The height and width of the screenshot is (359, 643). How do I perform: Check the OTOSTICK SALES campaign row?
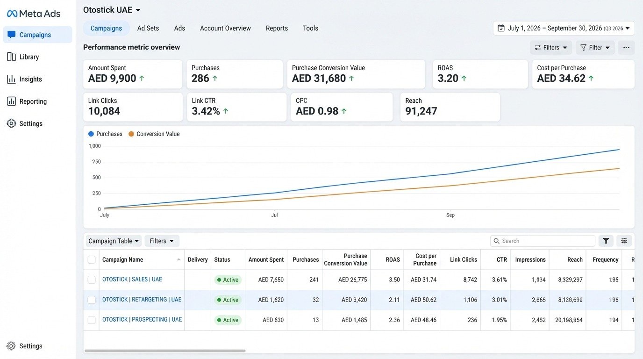pyautogui.click(x=92, y=280)
